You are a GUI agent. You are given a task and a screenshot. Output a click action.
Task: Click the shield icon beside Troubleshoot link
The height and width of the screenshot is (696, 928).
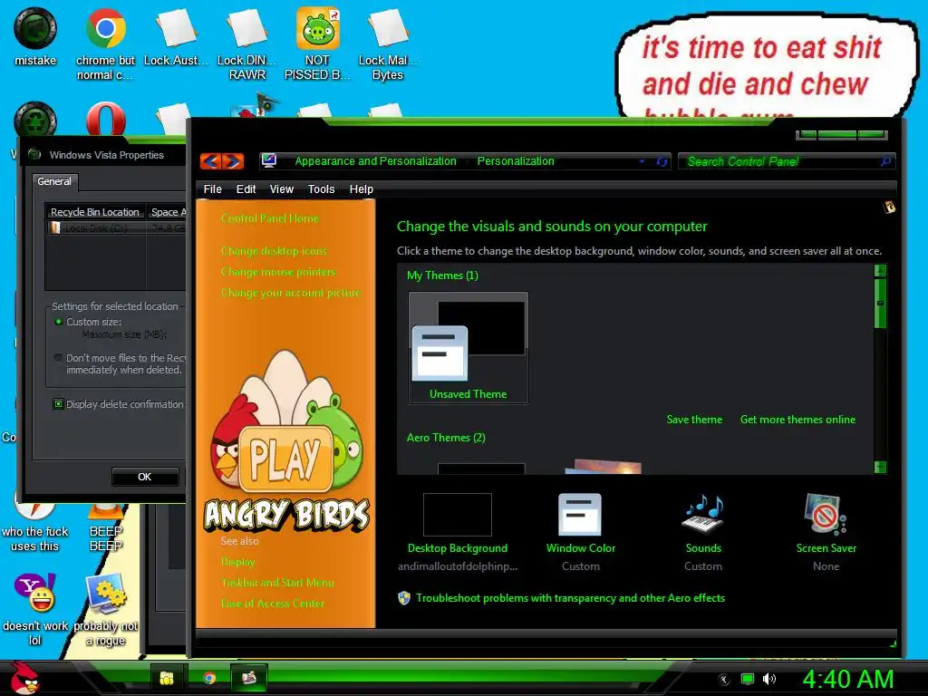point(404,598)
